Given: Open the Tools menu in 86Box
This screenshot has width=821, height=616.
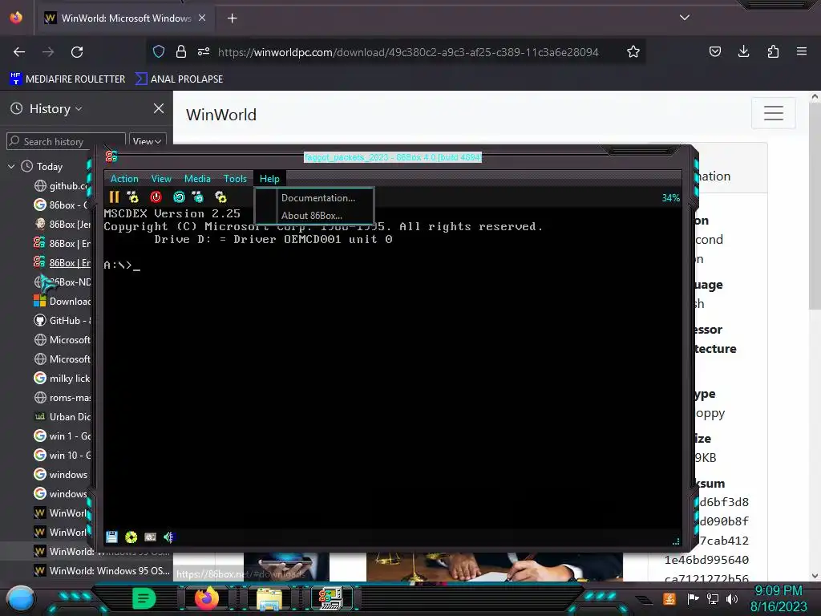Looking at the screenshot, I should pyautogui.click(x=235, y=179).
